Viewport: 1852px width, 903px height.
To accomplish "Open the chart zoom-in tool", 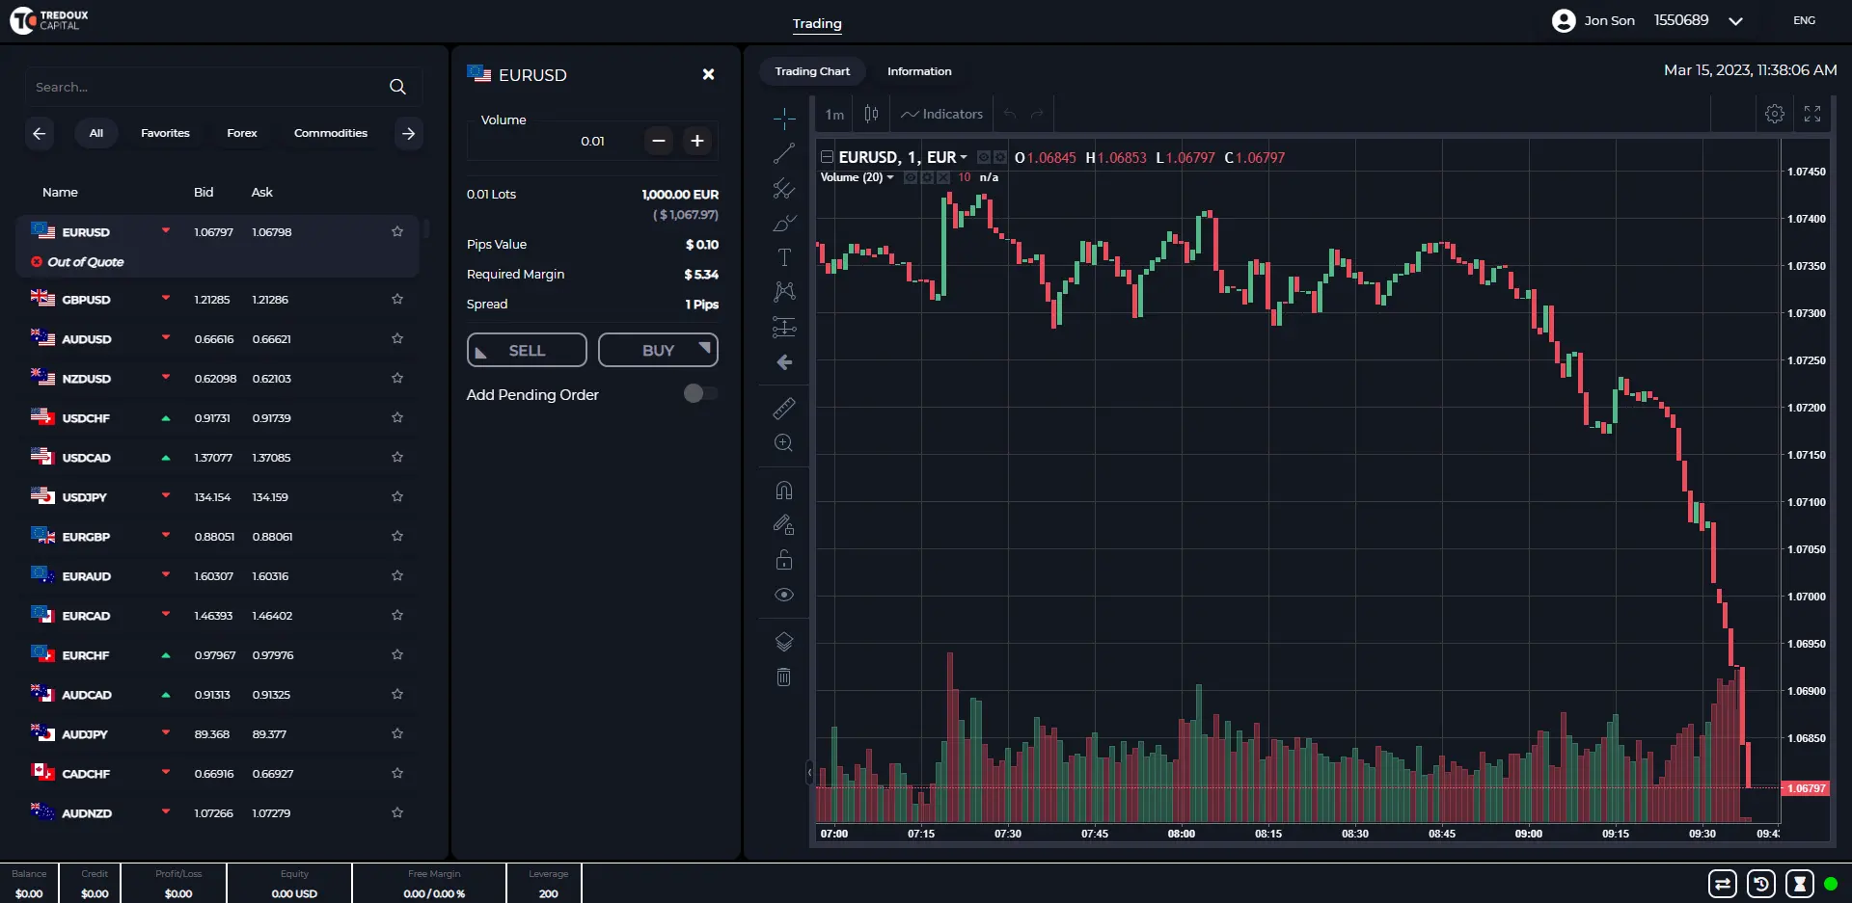I will (x=784, y=443).
